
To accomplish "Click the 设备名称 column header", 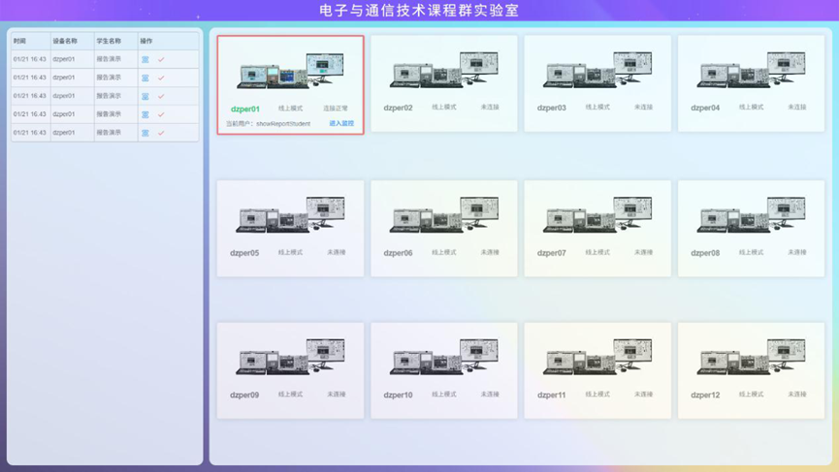I will pyautogui.click(x=65, y=42).
